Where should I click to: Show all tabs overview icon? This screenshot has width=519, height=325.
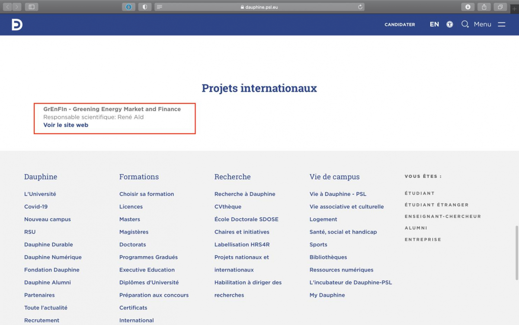500,7
